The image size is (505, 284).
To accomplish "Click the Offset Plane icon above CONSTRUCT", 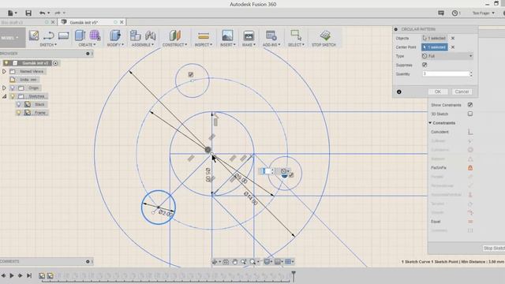I will [175, 35].
